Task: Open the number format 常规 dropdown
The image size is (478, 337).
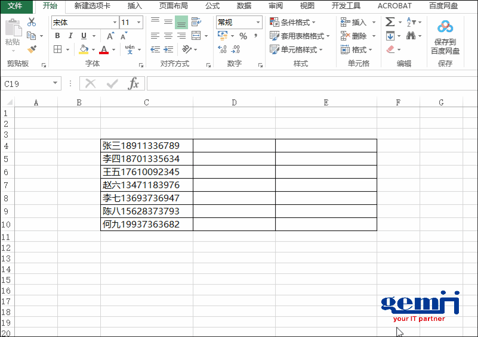Action: pos(258,23)
